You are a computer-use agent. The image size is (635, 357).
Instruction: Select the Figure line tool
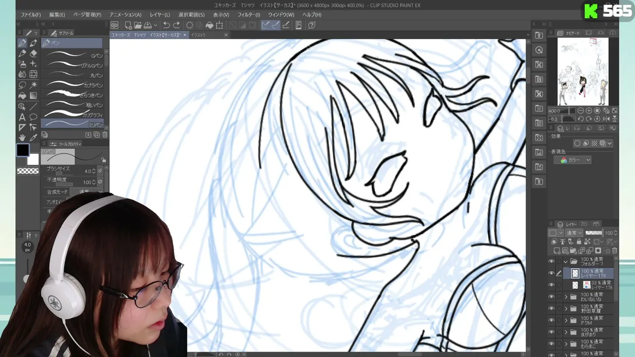pyautogui.click(x=33, y=106)
